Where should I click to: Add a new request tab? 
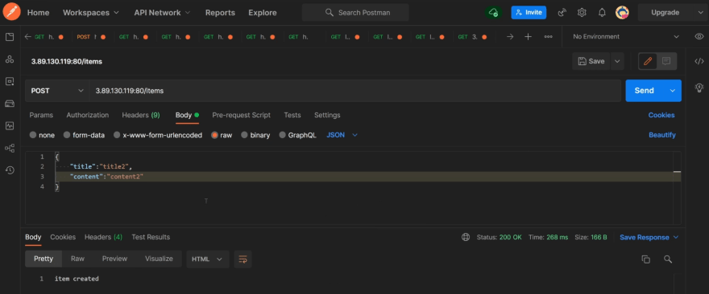point(528,36)
